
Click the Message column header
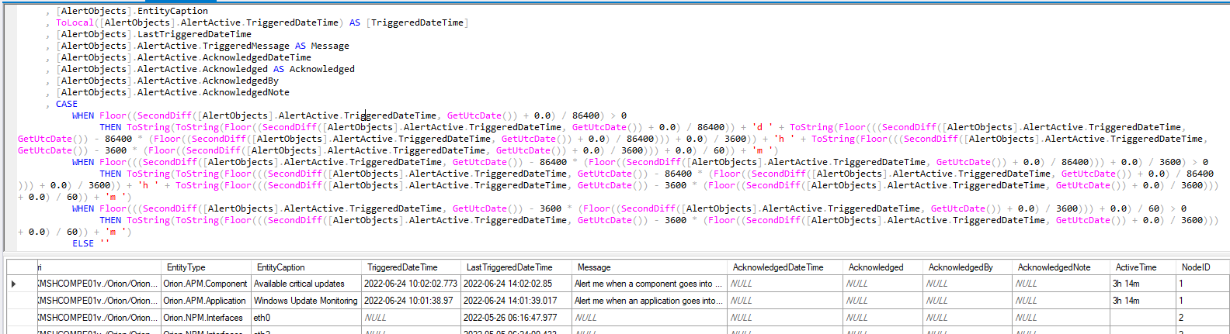coord(649,267)
